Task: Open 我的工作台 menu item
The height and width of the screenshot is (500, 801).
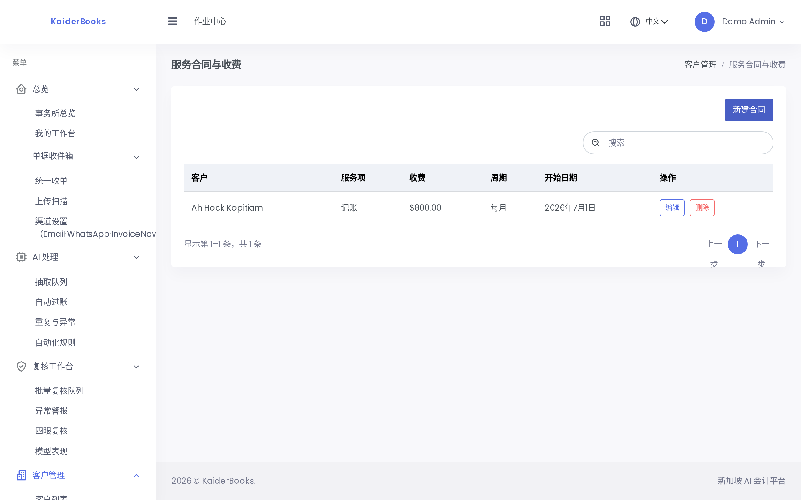Action: click(55, 133)
